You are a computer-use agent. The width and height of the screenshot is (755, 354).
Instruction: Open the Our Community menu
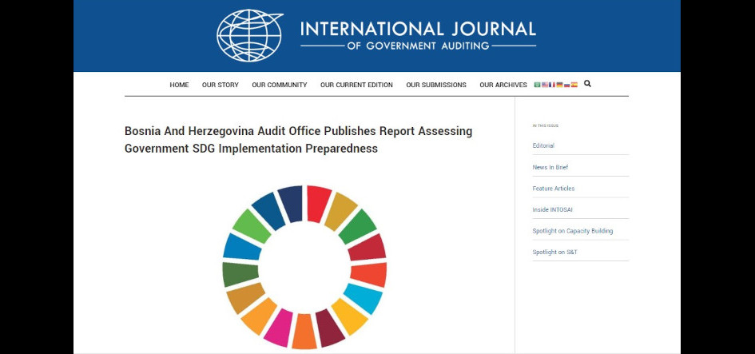pyautogui.click(x=279, y=85)
